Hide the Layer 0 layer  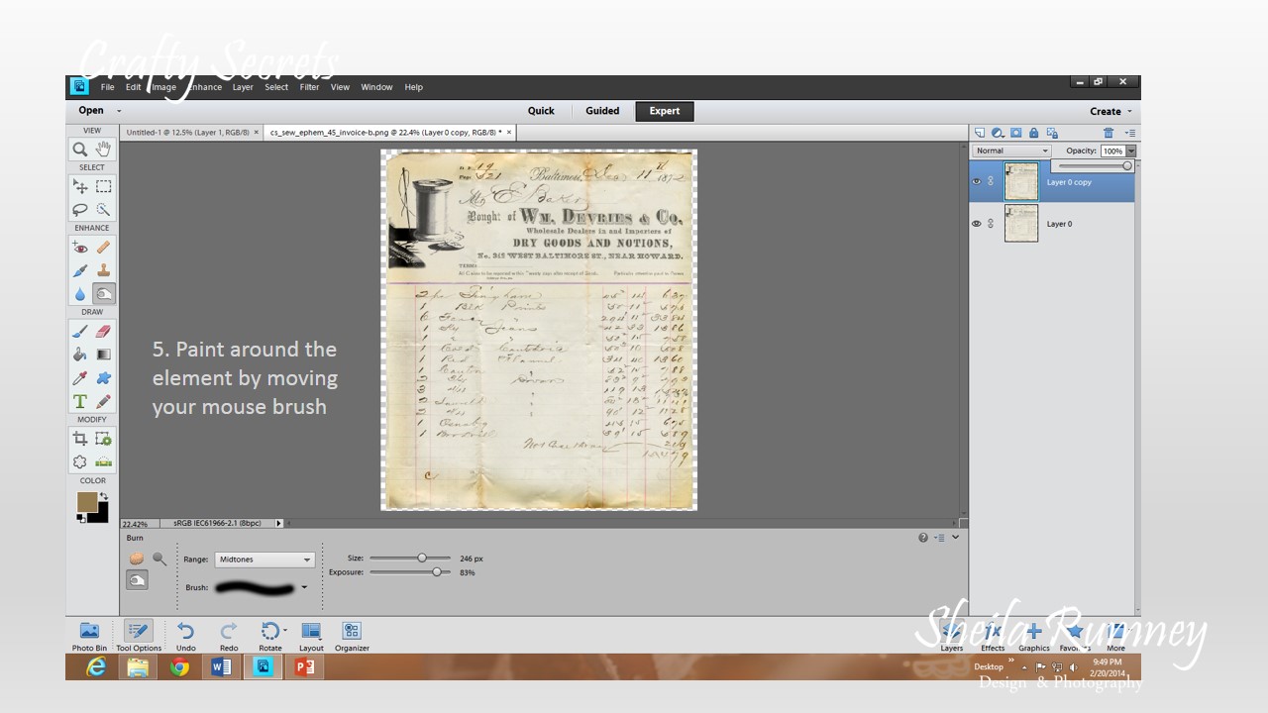[x=977, y=224]
